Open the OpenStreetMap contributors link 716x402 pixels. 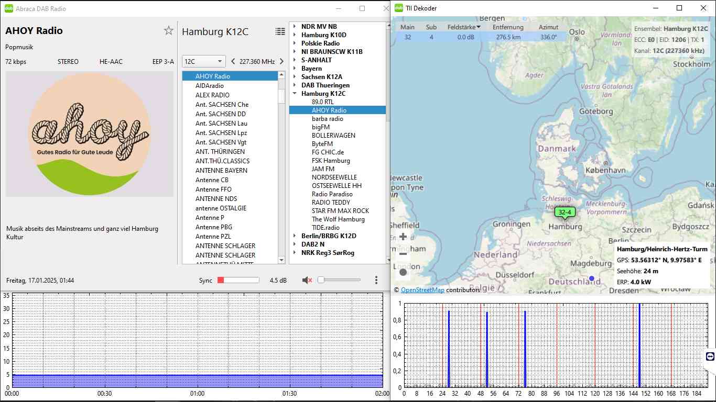[422, 289]
